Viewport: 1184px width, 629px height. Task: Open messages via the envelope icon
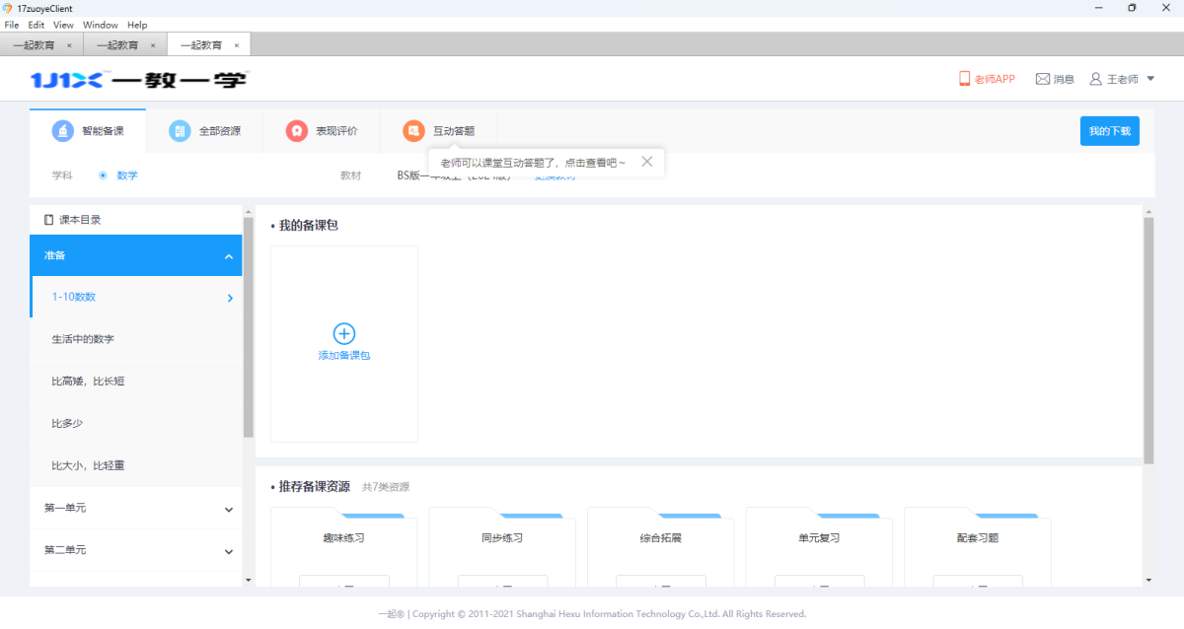tap(1042, 79)
